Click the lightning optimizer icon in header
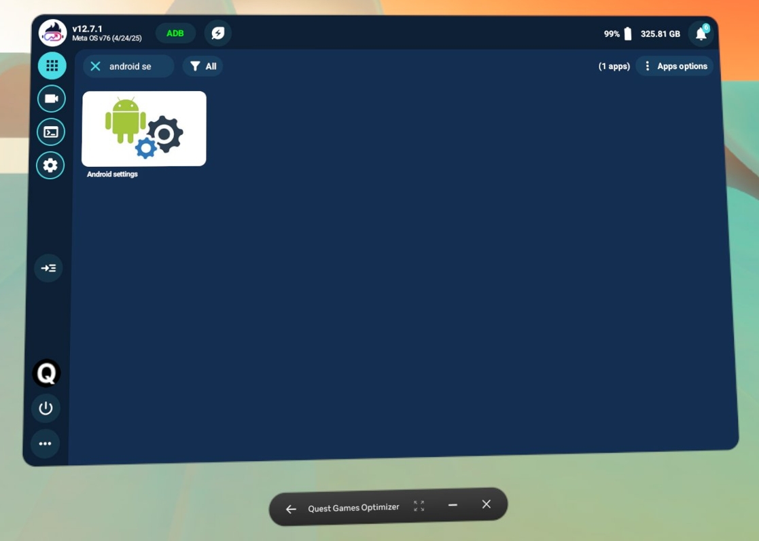The height and width of the screenshot is (541, 759). 218,33
